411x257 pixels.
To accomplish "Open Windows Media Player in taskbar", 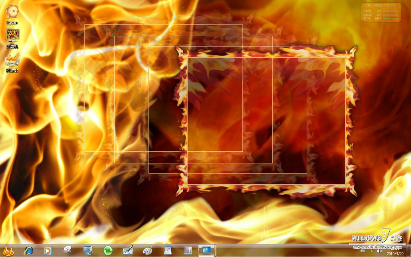I will 48,251.
